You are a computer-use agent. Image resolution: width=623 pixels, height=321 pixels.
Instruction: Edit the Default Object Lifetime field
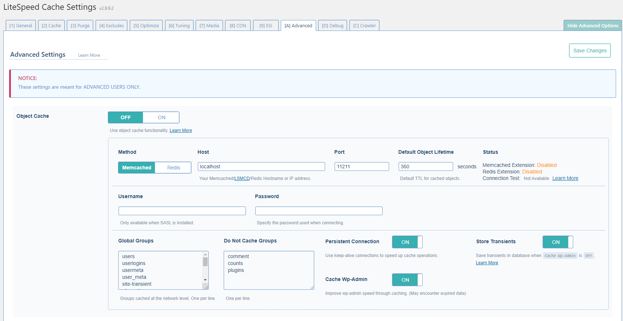(x=426, y=166)
